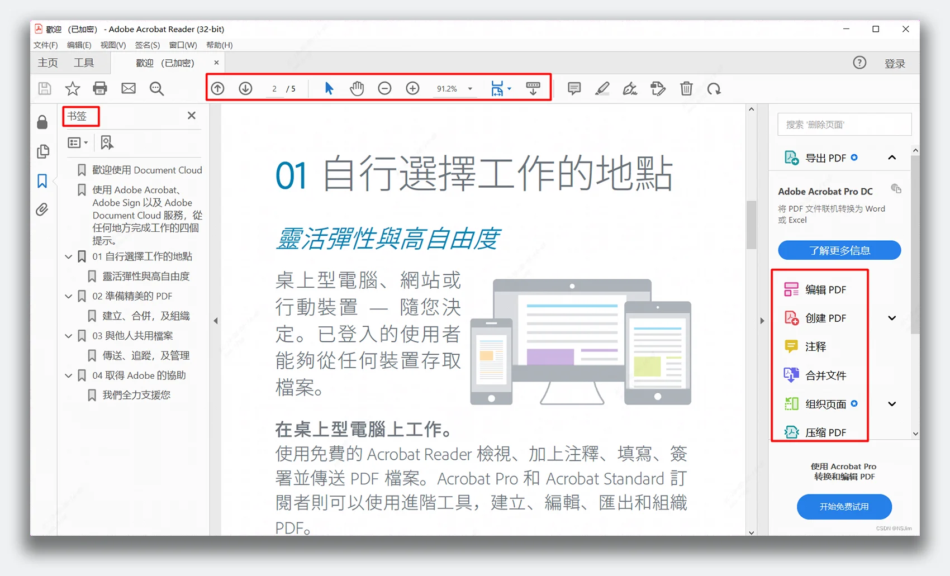The height and width of the screenshot is (576, 950).
Task: Open the 压缩 PDF tool
Action: pyautogui.click(x=815, y=432)
